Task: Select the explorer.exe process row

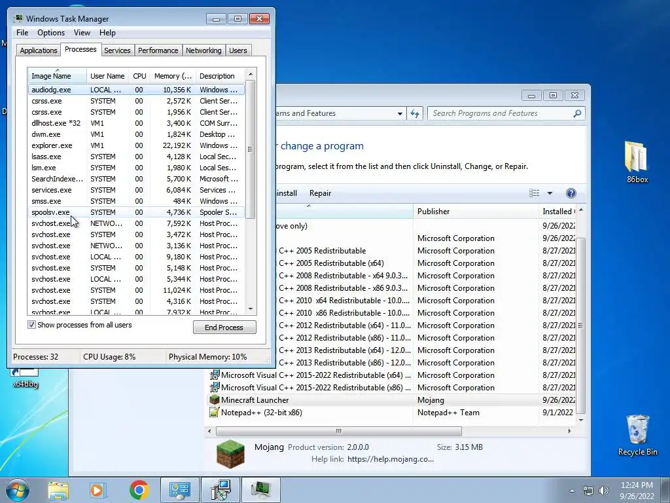Action: coord(136,145)
